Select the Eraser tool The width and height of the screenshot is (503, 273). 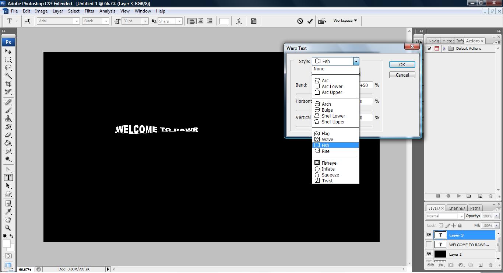(8, 134)
